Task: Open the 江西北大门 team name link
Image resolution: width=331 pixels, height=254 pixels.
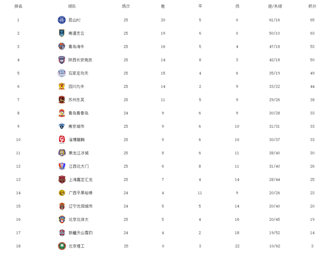Action: point(79,167)
